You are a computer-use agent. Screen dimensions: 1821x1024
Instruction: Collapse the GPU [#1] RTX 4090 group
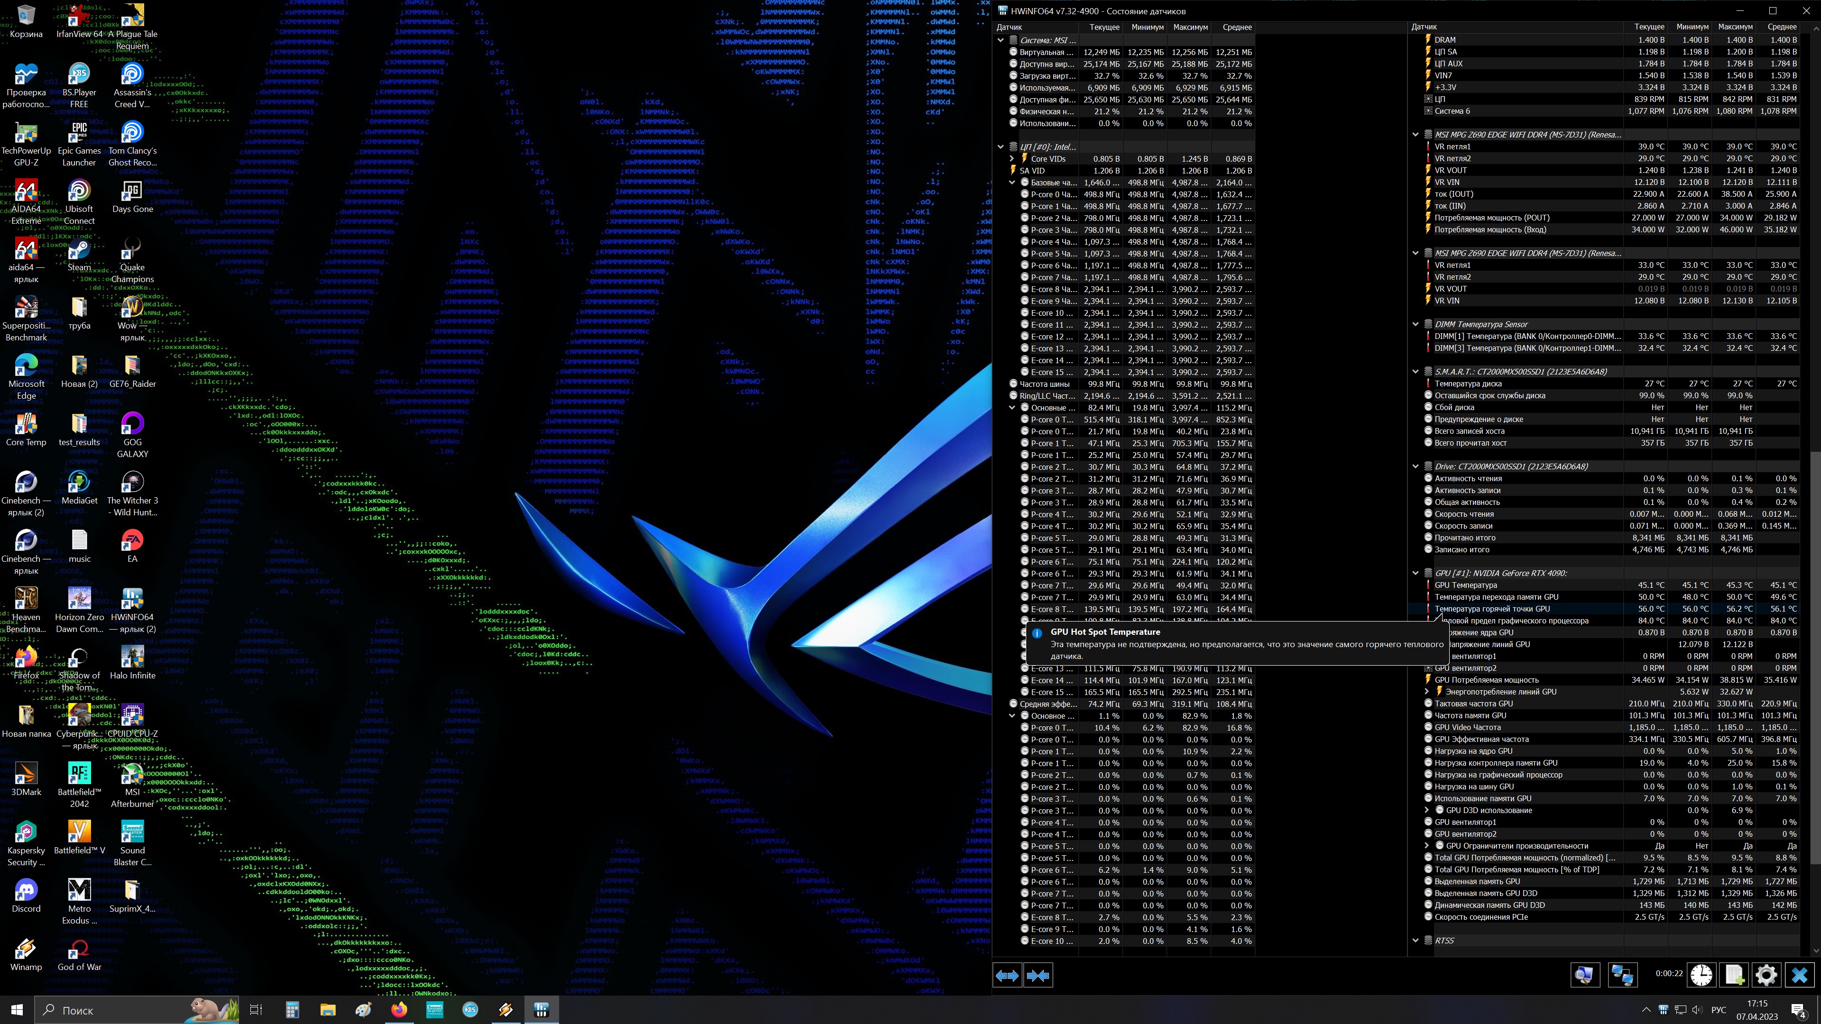pos(1415,573)
